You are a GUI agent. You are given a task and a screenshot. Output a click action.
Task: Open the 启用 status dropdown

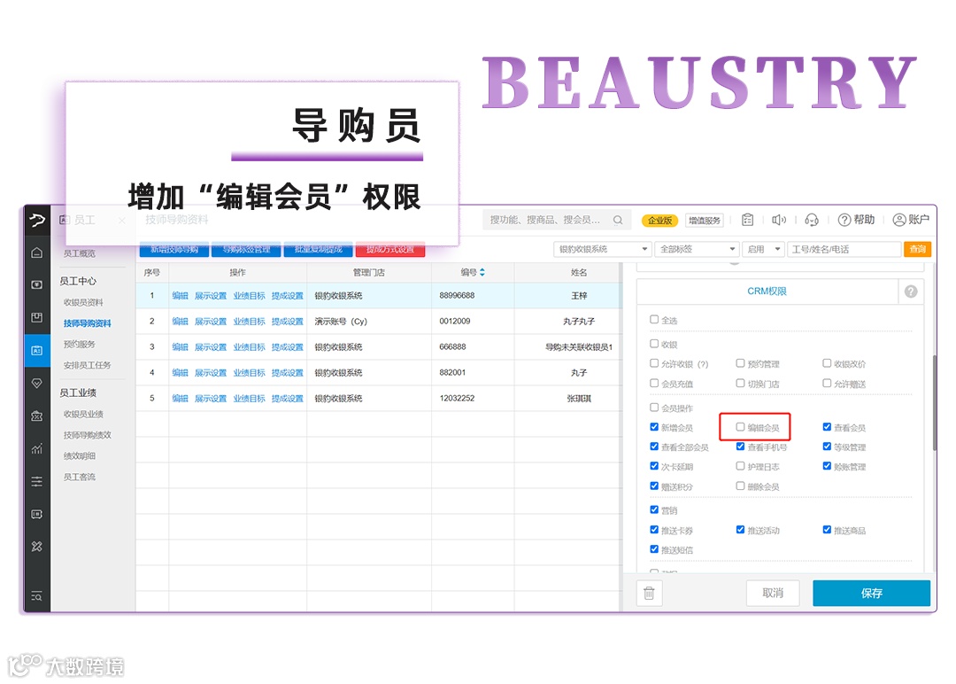[763, 249]
